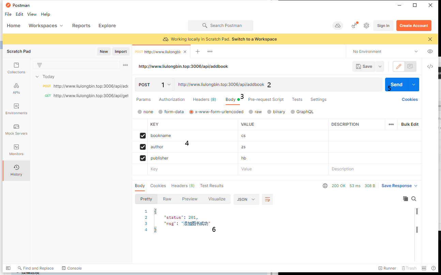
Task: Open the Save Response dropdown
Action: [x=399, y=186]
